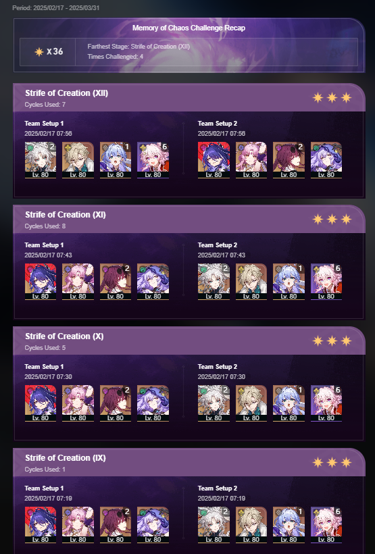Click the Strife of Creation (X) stage title
Screen dimensions: 375x554
click(x=64, y=336)
